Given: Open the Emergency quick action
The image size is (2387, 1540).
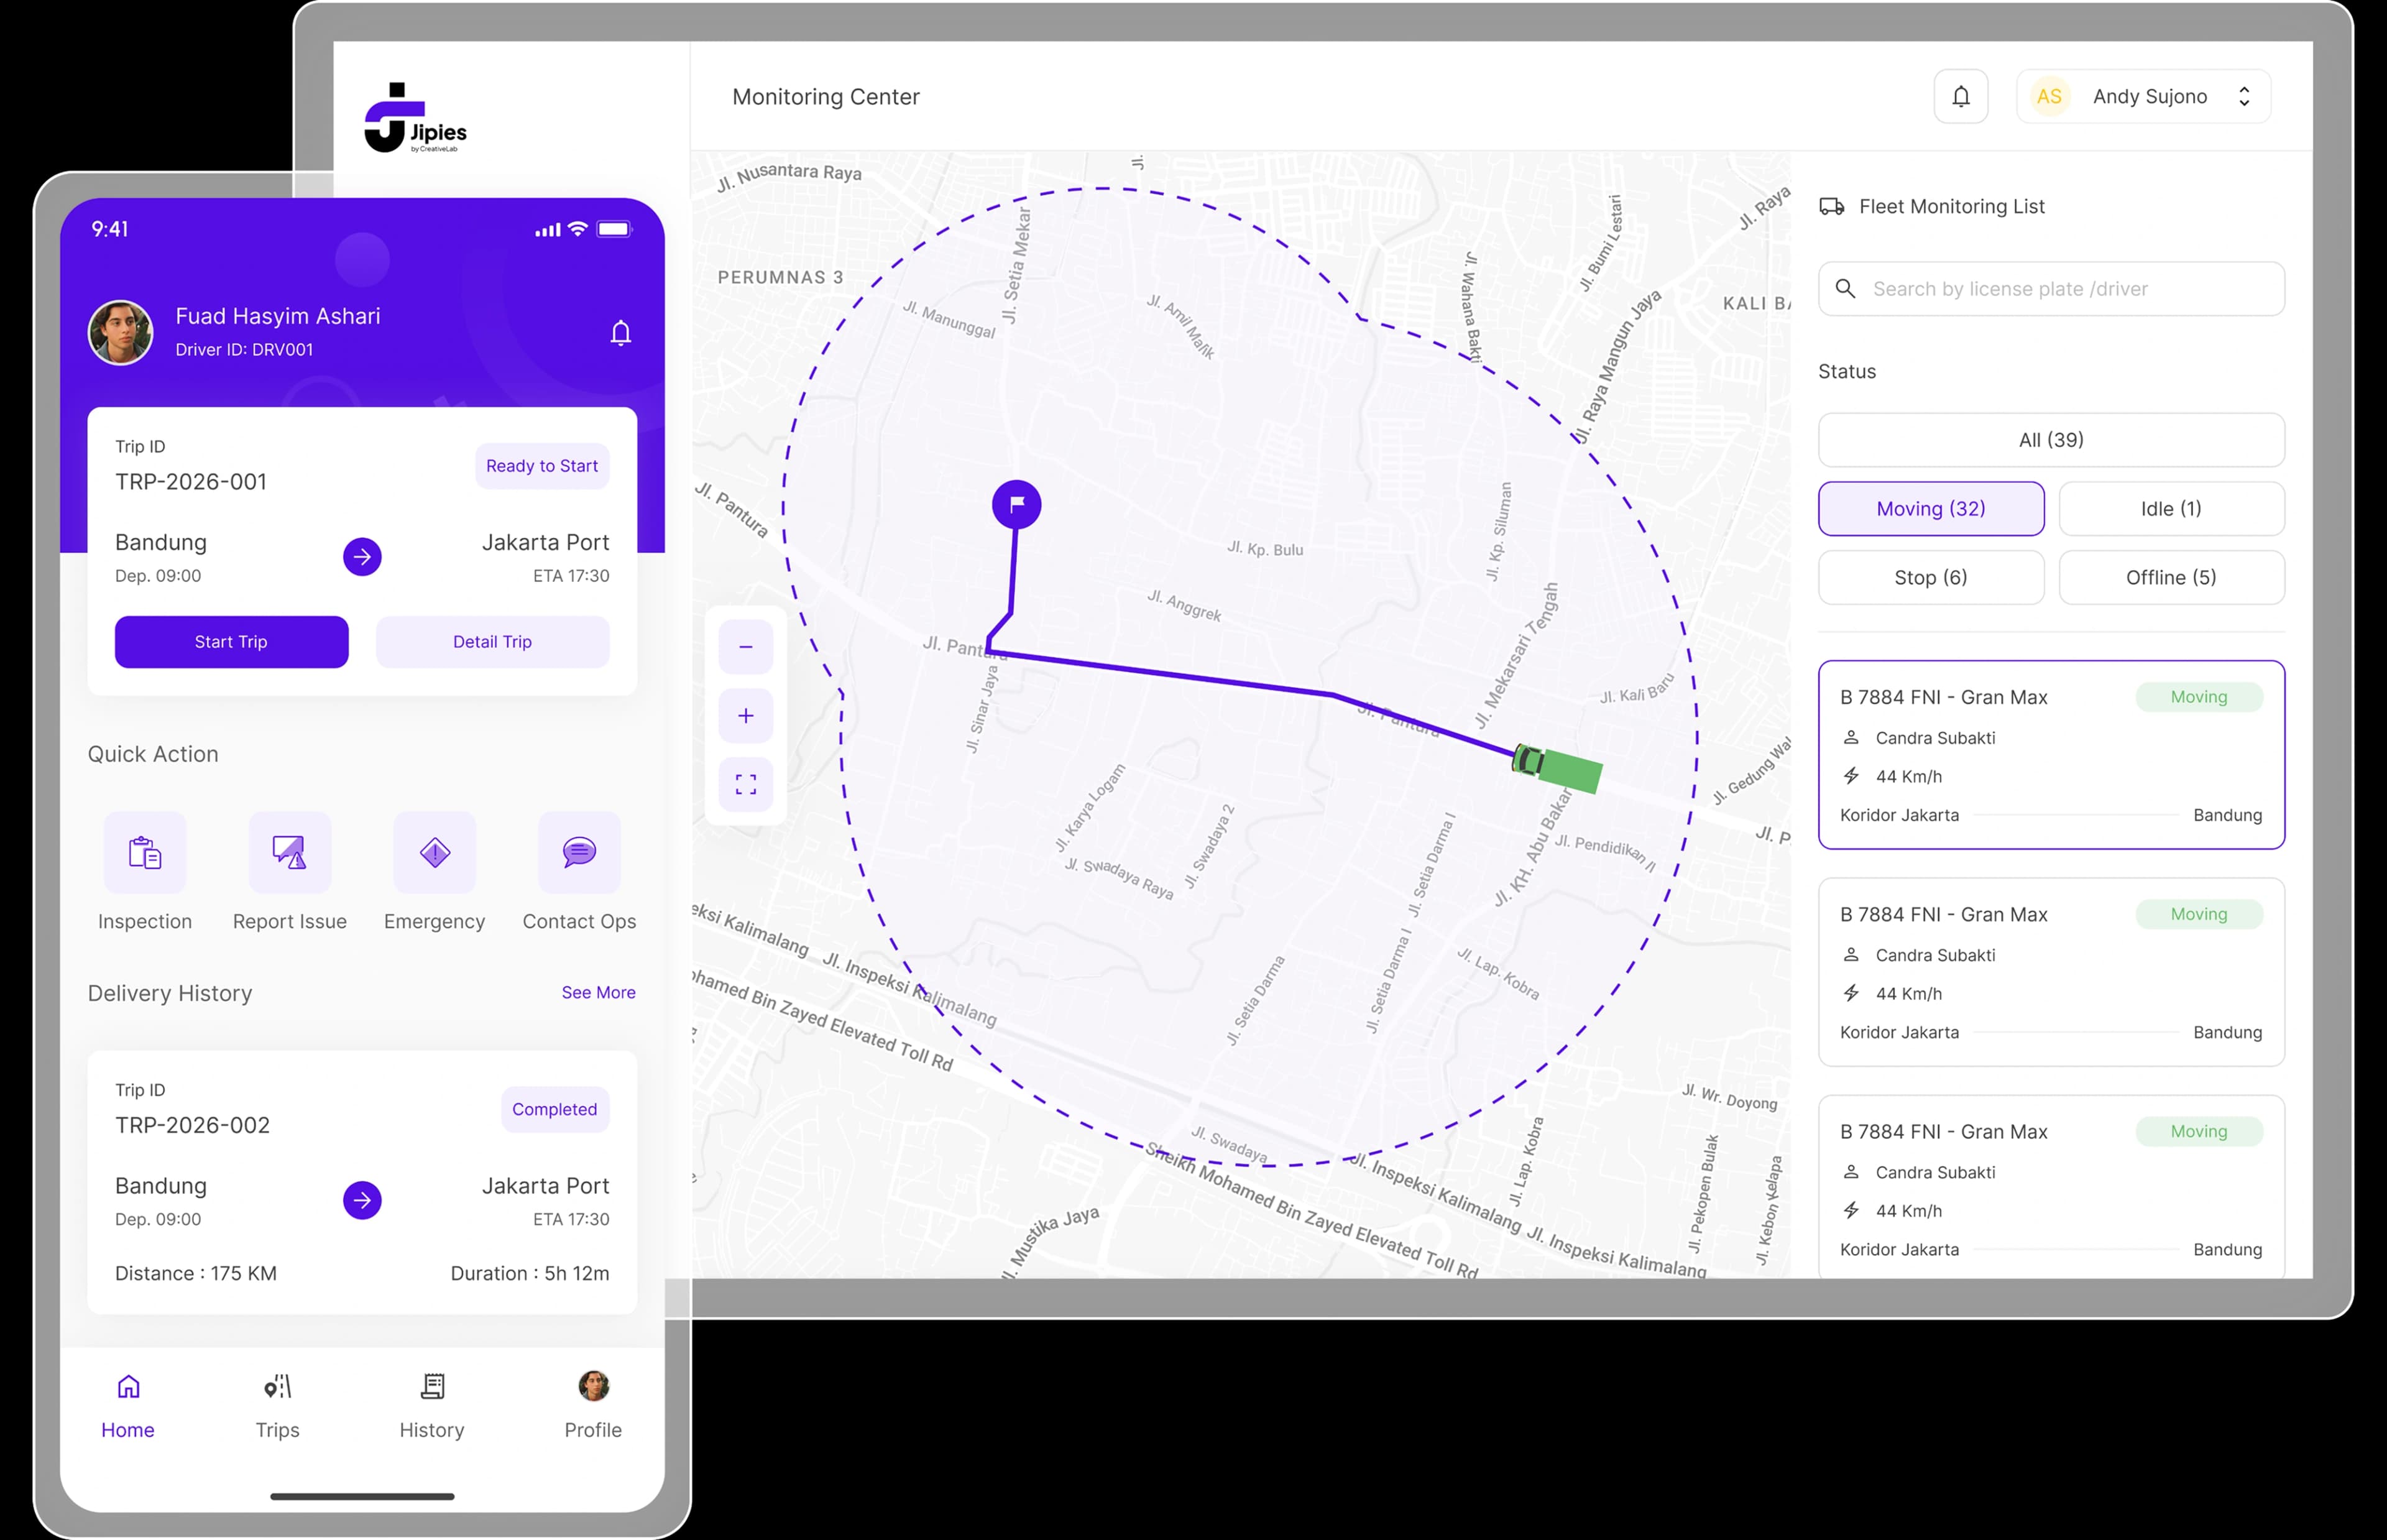Looking at the screenshot, I should pos(435,872).
